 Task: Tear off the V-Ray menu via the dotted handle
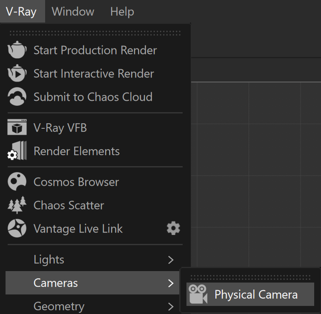click(x=95, y=33)
